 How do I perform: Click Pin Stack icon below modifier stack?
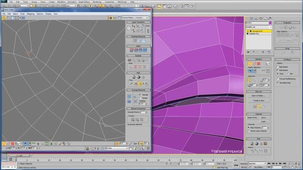click(248, 52)
